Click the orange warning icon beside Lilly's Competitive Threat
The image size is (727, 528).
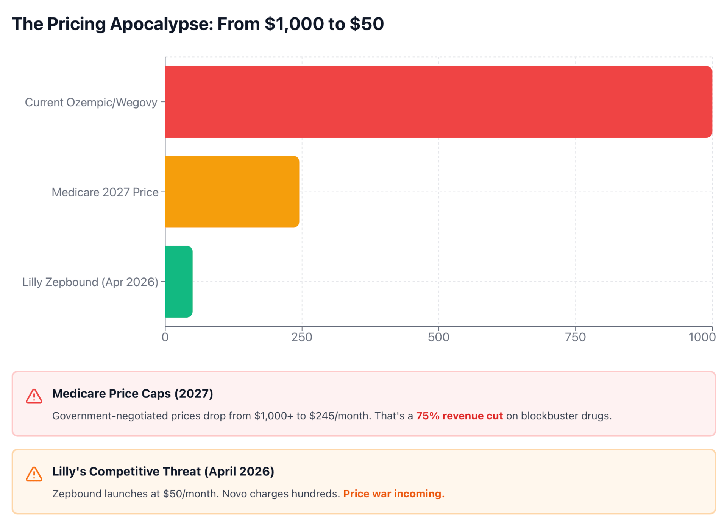coord(34,474)
